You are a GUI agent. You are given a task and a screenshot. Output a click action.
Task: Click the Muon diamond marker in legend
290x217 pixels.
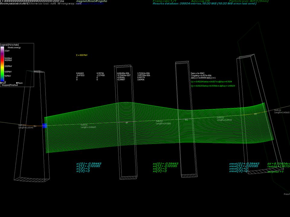pyautogui.click(x=17, y=83)
